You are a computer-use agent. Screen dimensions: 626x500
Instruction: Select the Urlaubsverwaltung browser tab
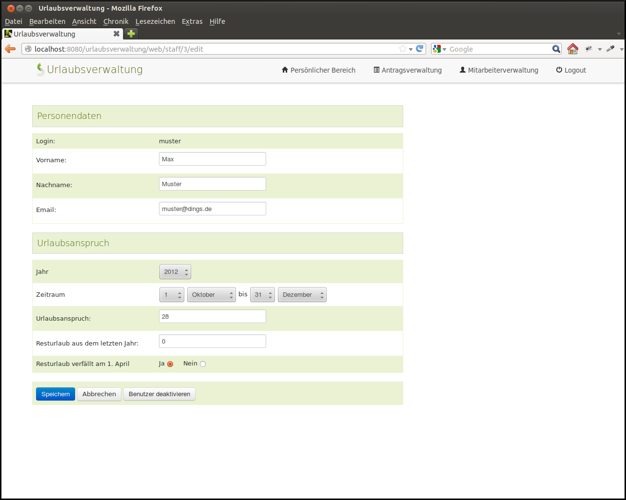(62, 34)
